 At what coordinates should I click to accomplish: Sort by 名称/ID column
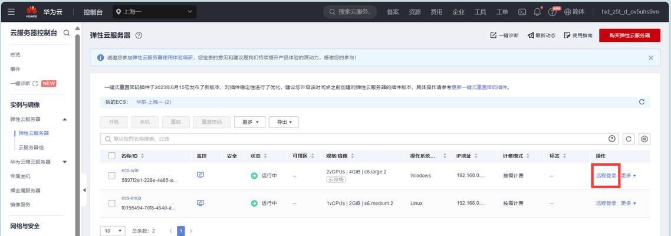click(x=143, y=156)
